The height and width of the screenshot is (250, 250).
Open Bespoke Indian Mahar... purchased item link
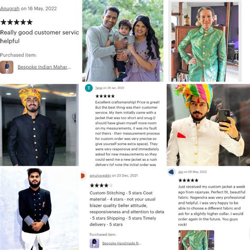tap(44, 67)
